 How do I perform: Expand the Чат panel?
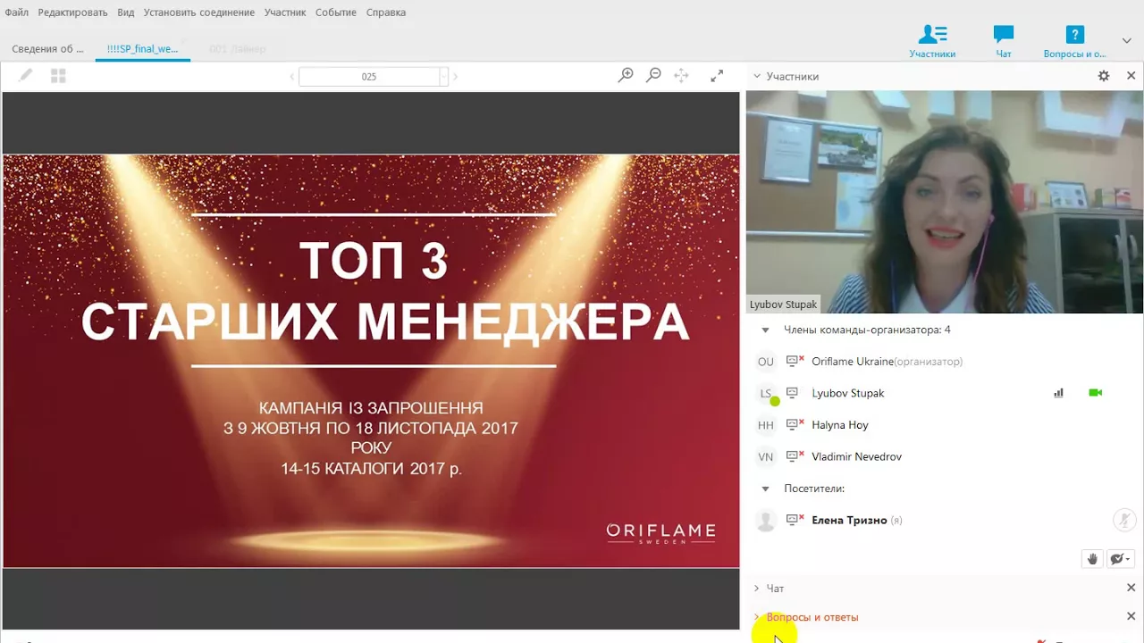pyautogui.click(x=756, y=589)
